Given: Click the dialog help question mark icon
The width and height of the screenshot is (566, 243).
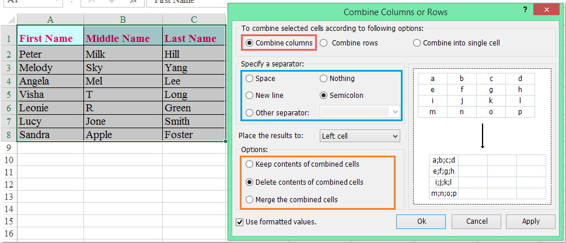Looking at the screenshot, I should coord(526,9).
